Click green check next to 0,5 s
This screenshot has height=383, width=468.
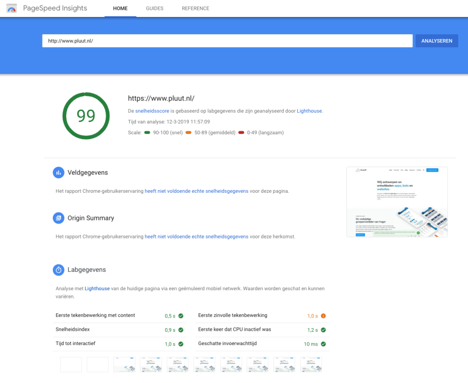point(181,316)
